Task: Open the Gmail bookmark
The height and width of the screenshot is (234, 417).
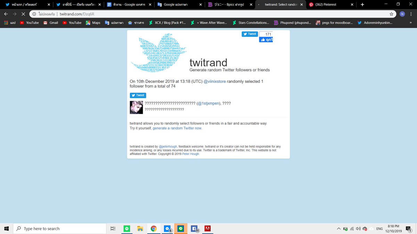Action: (50, 23)
